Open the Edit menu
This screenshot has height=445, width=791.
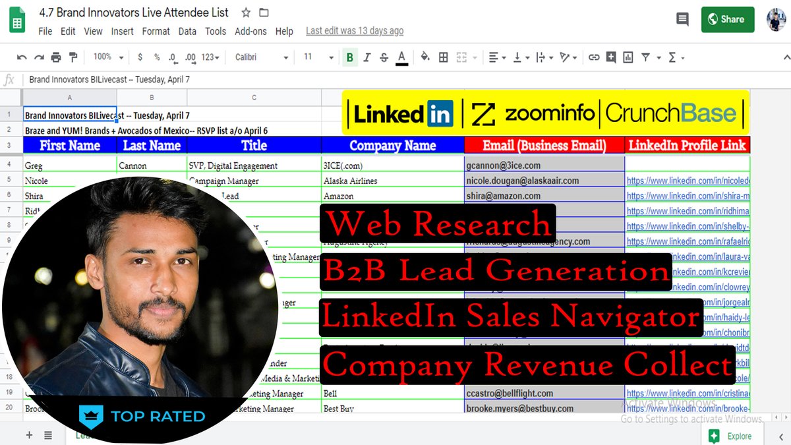[68, 31]
